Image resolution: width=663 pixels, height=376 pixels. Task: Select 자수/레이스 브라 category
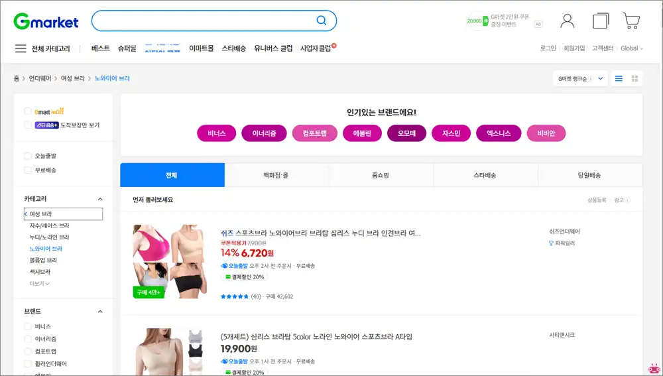point(49,226)
